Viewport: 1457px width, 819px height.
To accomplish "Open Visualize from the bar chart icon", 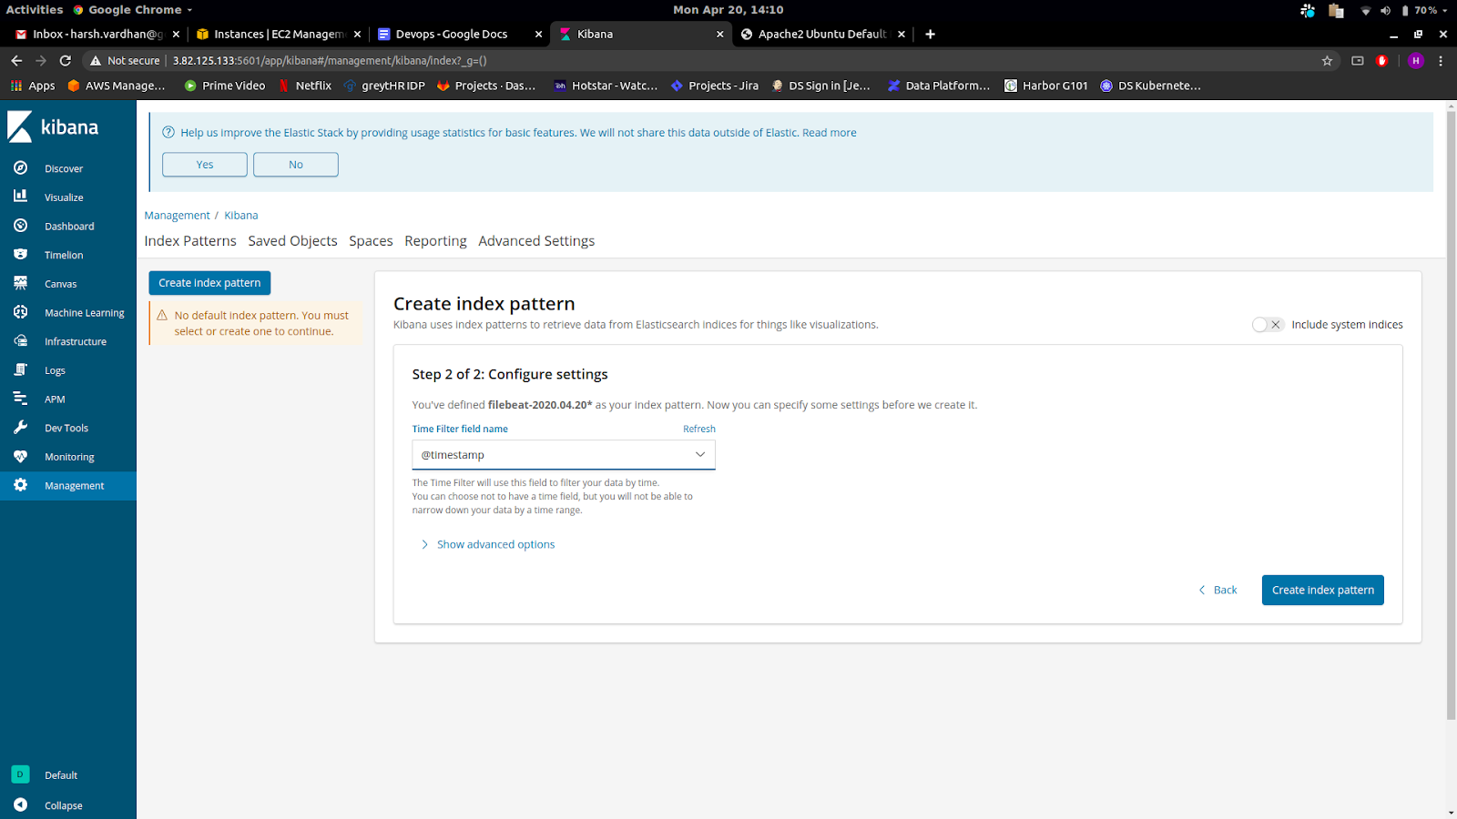I will pos(20,197).
